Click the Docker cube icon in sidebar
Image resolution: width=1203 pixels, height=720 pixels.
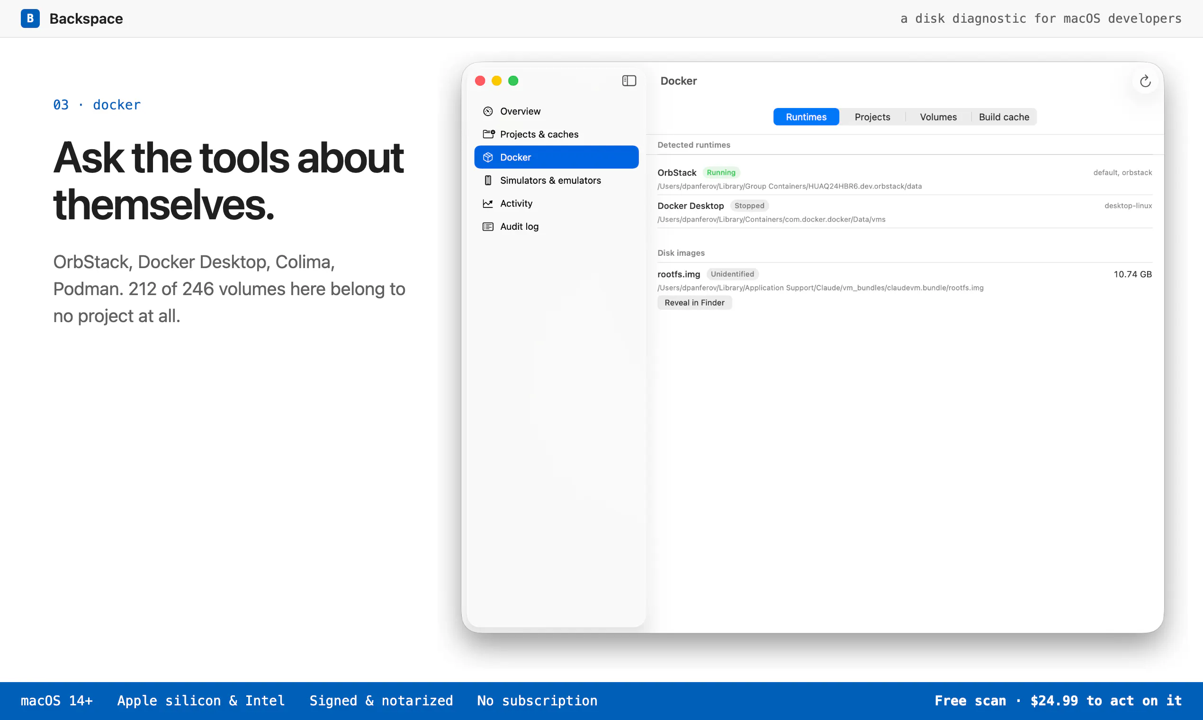point(488,157)
